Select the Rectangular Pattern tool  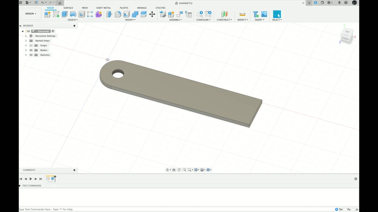point(90,14)
